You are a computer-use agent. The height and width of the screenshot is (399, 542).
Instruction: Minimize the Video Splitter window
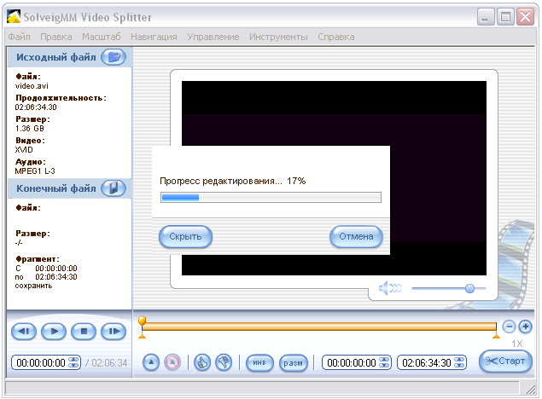(486, 16)
